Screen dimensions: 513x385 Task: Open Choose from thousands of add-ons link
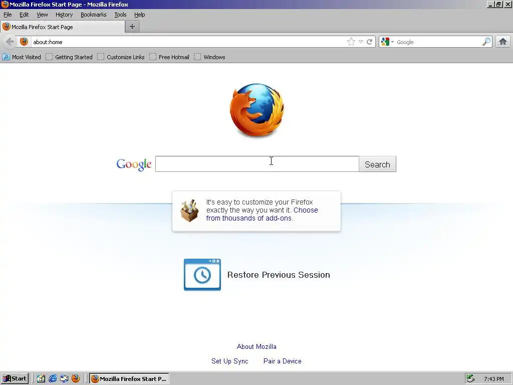tap(262, 214)
